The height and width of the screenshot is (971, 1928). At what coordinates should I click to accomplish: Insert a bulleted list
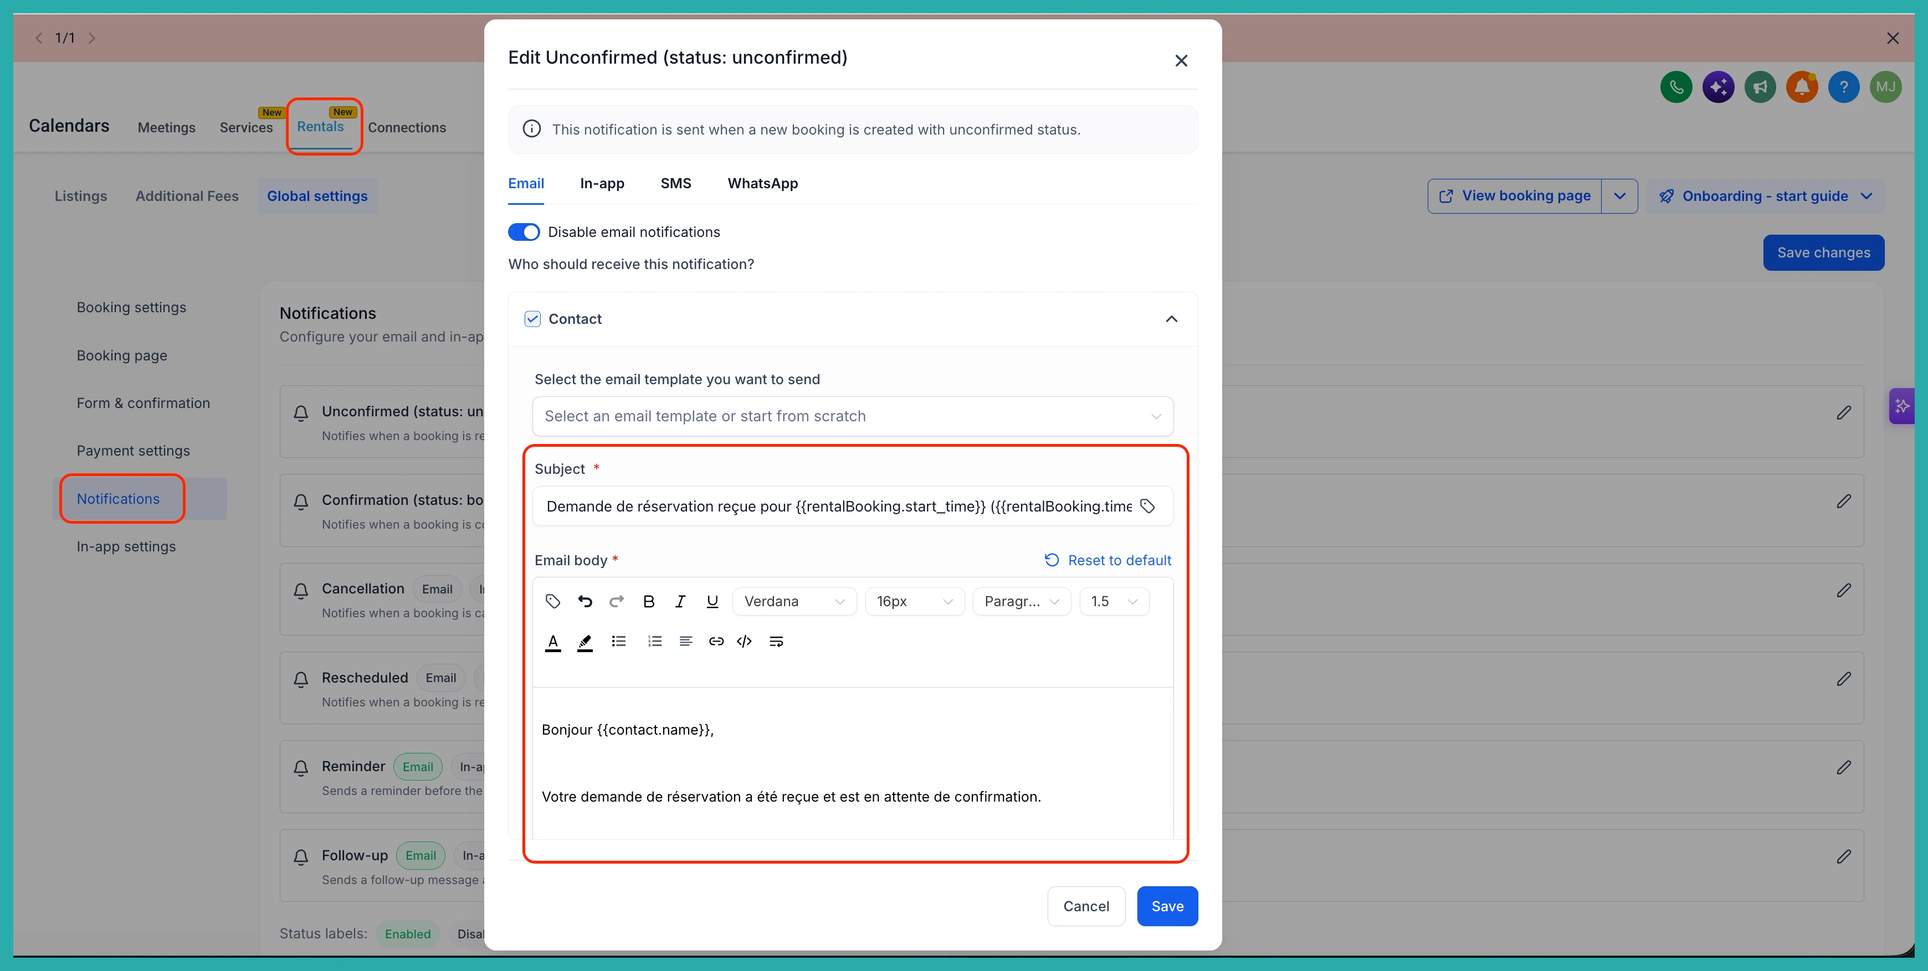[619, 641]
